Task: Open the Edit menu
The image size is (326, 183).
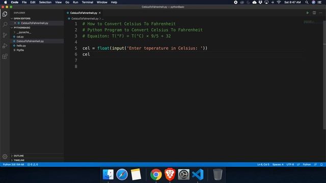Action: [x=33, y=2]
